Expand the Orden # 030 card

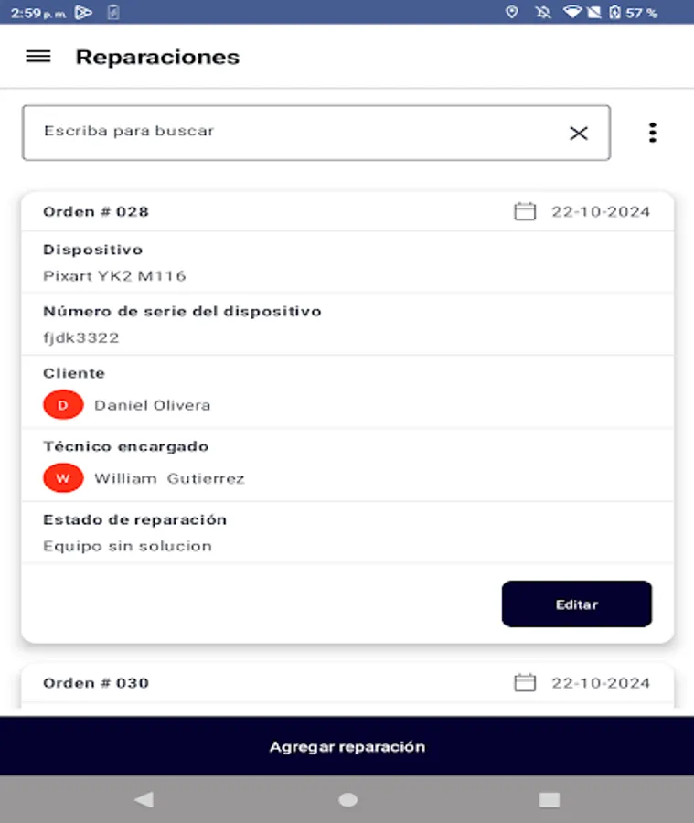coord(347,682)
